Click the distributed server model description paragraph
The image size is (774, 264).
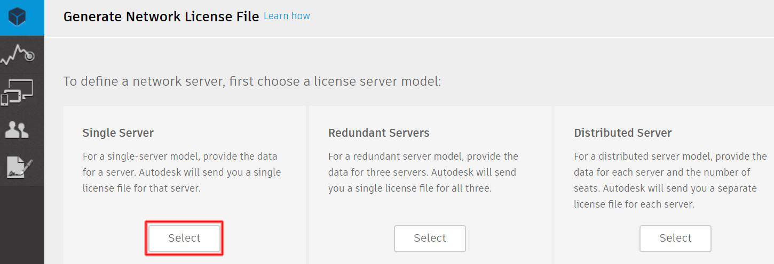[x=670, y=180]
